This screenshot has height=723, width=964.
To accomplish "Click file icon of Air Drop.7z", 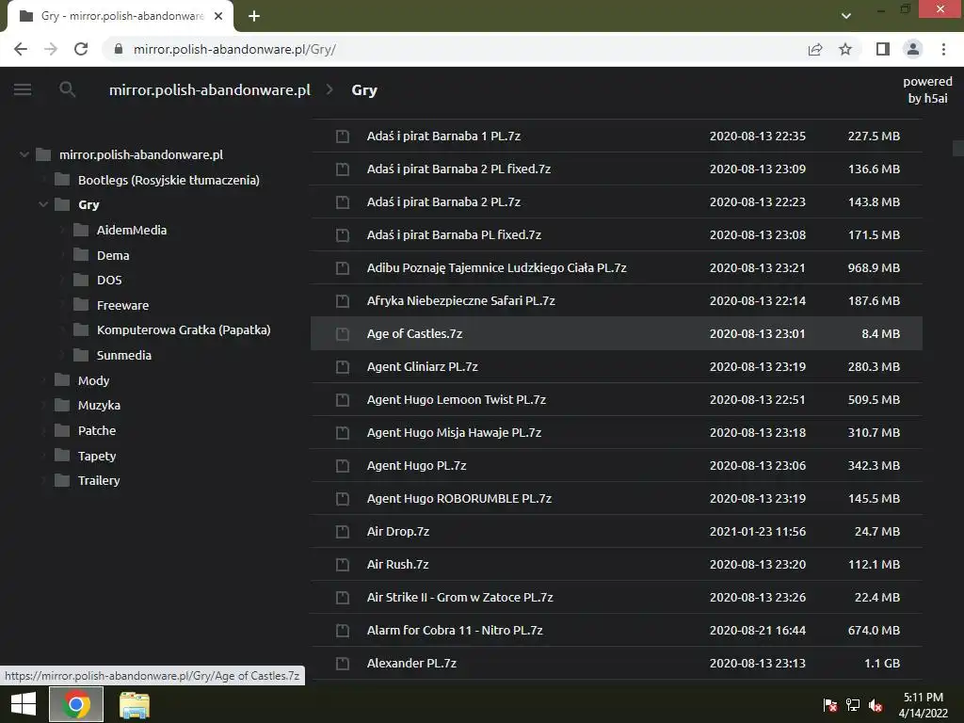I will coord(343,532).
